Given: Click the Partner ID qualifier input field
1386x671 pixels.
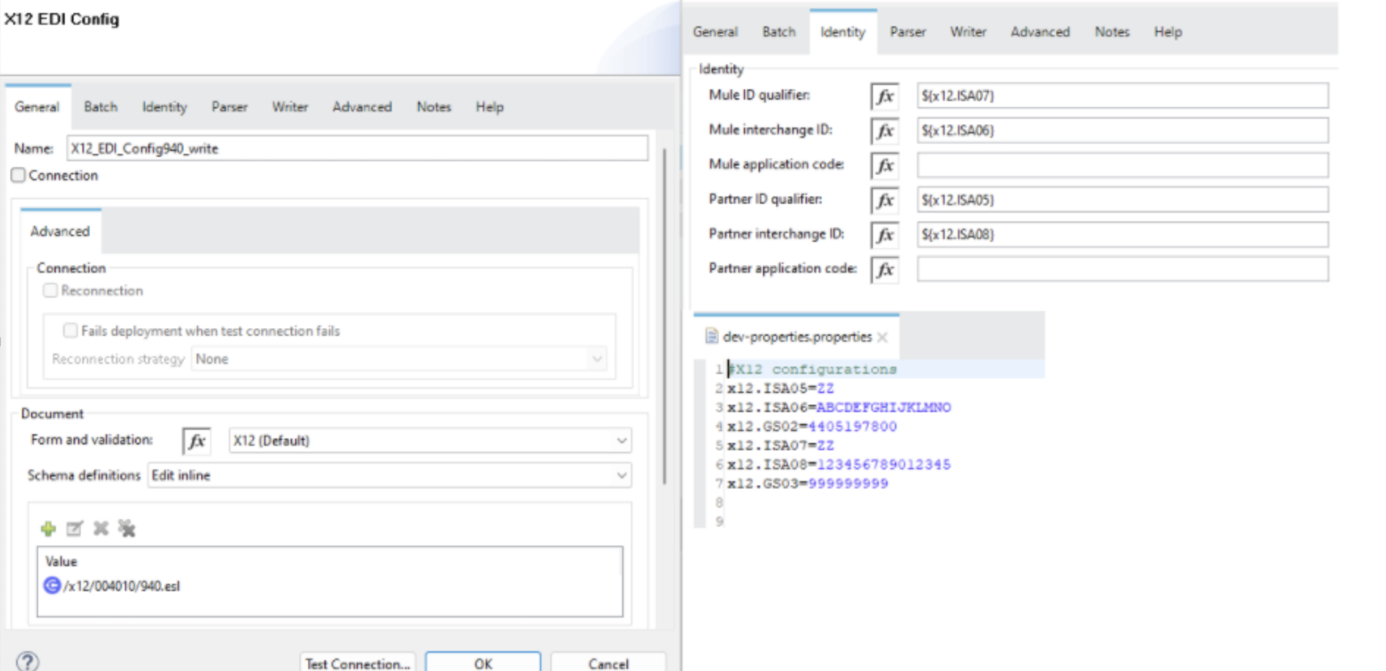Looking at the screenshot, I should [x=1123, y=200].
